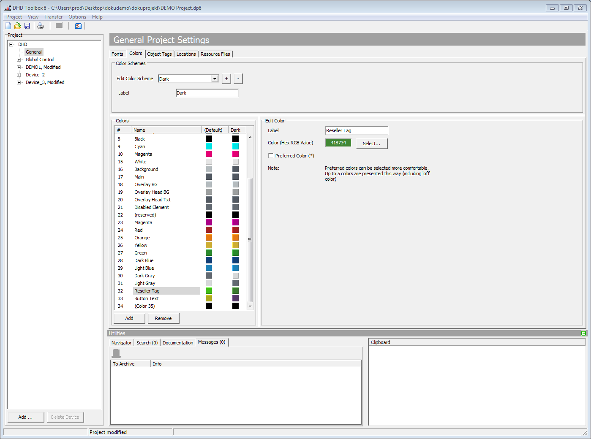This screenshot has width=591, height=439.
Task: Open the print dialog
Action: [41, 26]
